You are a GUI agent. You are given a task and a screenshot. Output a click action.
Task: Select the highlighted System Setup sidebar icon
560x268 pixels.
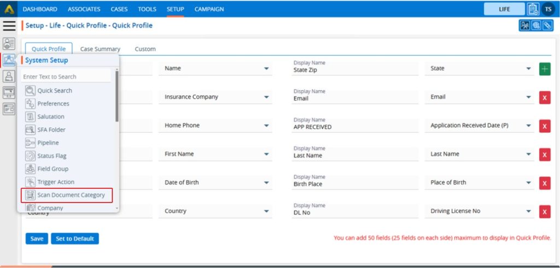(9, 61)
